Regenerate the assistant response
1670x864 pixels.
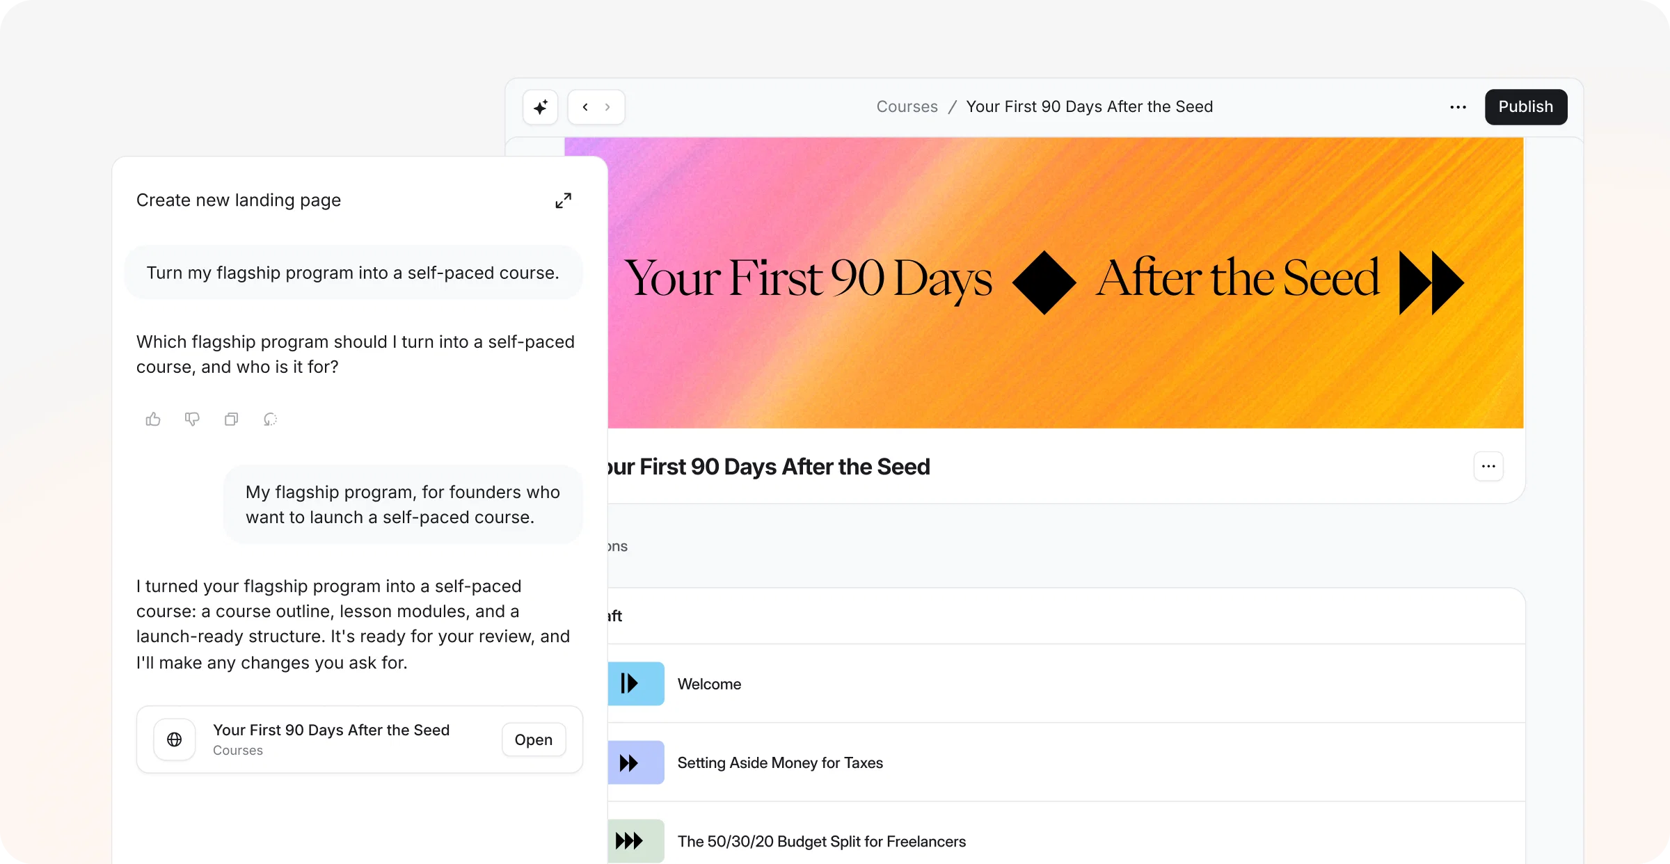270,419
